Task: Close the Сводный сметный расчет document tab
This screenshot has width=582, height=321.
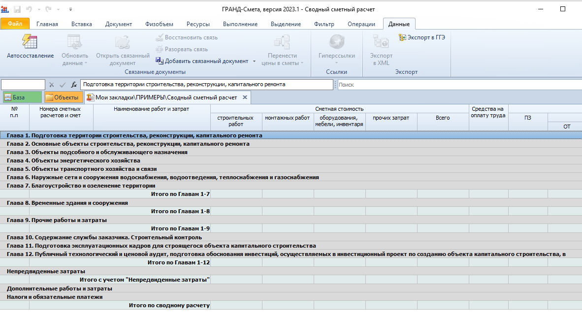Action: [x=245, y=97]
